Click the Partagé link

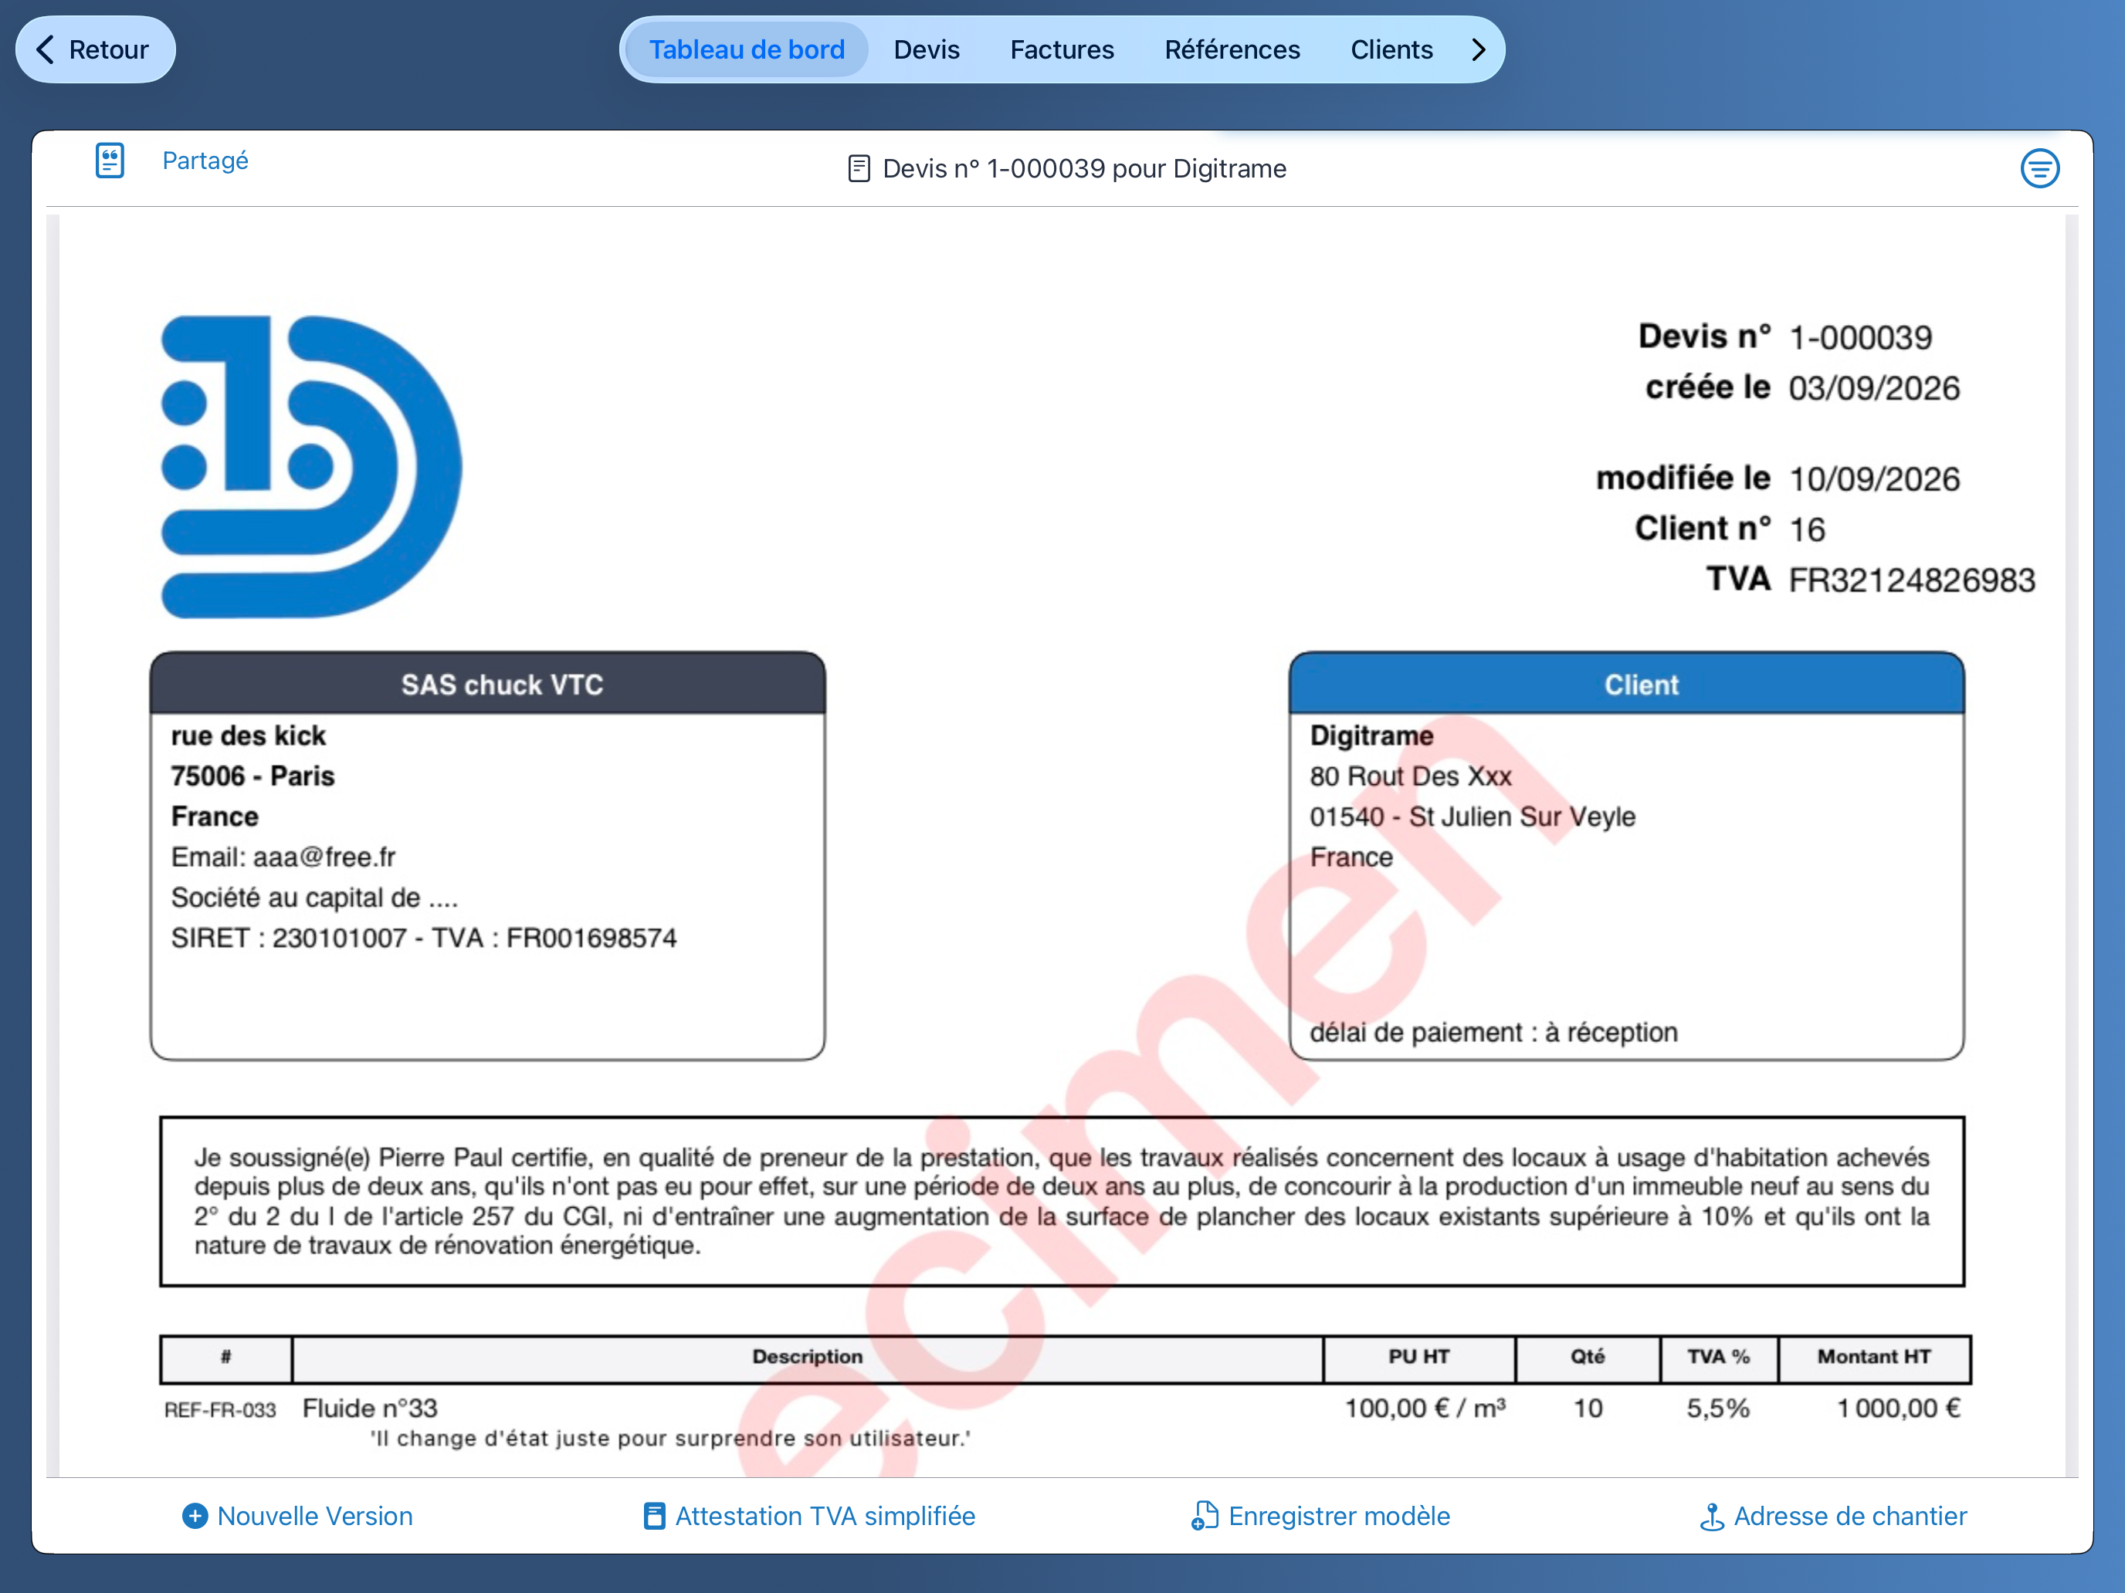[205, 161]
